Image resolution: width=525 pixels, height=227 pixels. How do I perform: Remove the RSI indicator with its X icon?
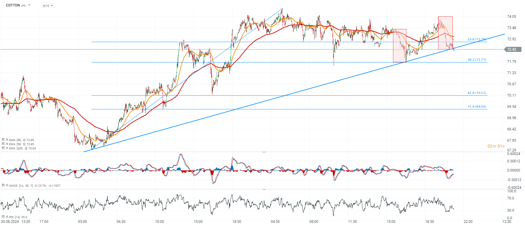coord(7,217)
